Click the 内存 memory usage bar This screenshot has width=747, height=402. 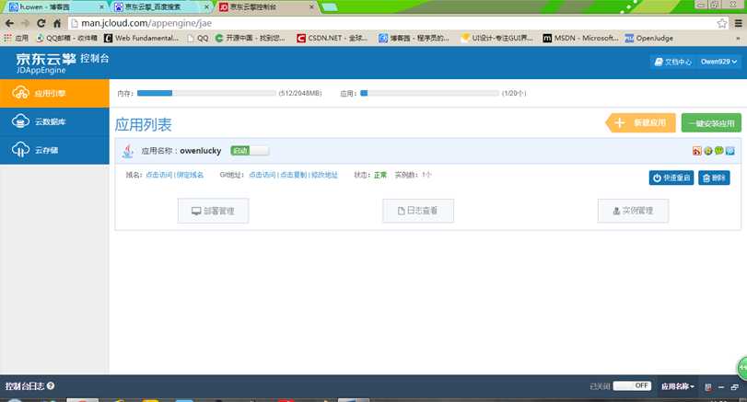coord(206,93)
